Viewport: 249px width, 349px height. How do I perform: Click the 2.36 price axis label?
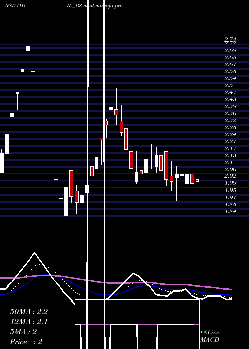[230, 113]
